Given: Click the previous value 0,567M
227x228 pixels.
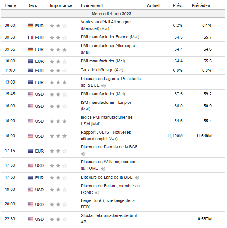Looking at the screenshot, I should tap(205, 219).
